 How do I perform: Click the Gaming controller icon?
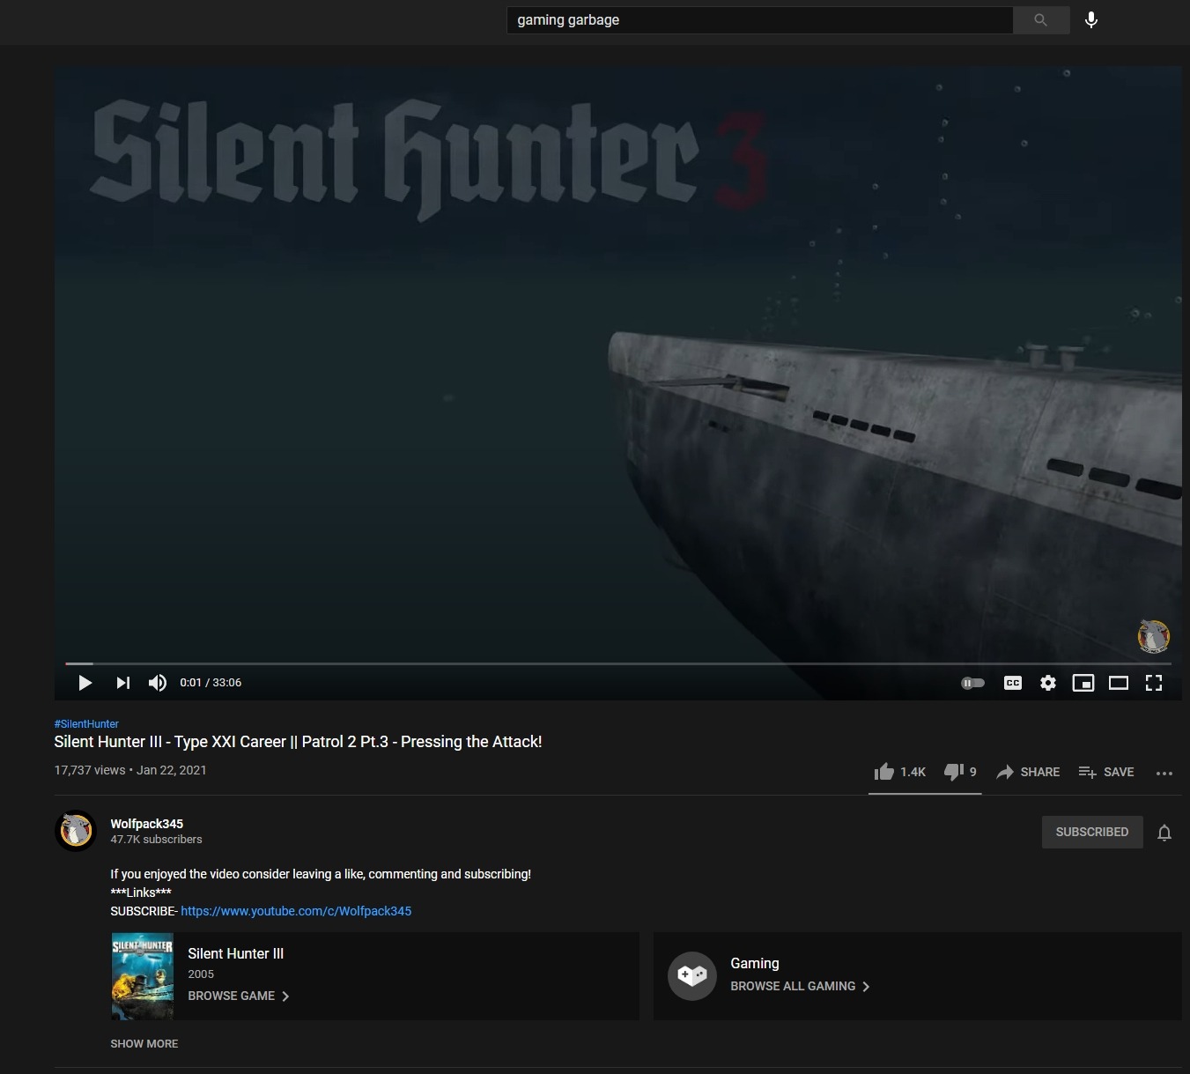click(x=692, y=976)
